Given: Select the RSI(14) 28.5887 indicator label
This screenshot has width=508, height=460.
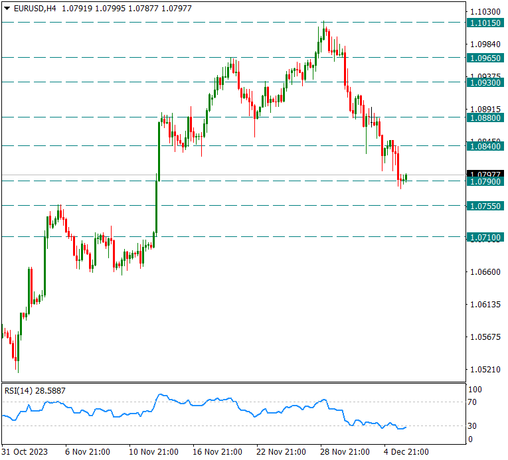Looking at the screenshot, I should 35,391.
